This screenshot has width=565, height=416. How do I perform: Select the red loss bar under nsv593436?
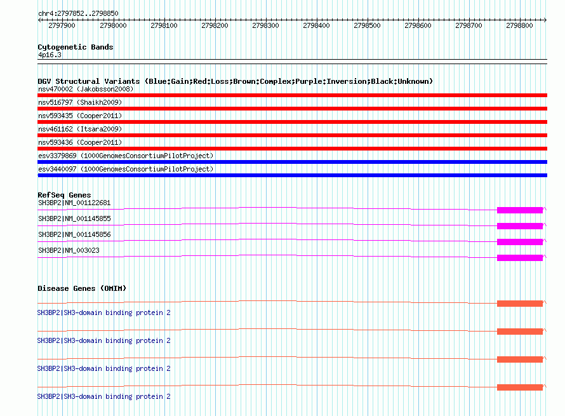(292, 149)
